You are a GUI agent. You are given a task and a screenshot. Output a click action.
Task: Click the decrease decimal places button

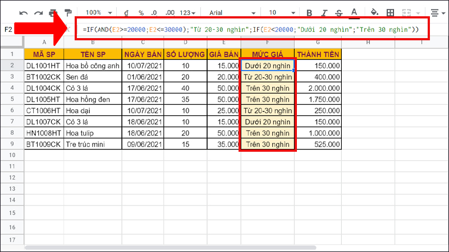(x=154, y=12)
